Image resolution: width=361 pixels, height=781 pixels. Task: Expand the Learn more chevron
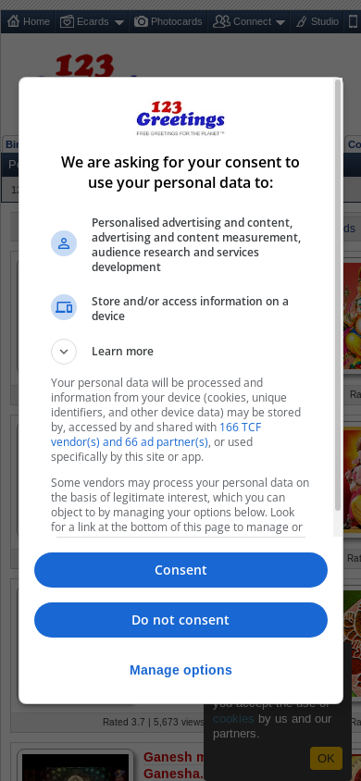coord(64,352)
